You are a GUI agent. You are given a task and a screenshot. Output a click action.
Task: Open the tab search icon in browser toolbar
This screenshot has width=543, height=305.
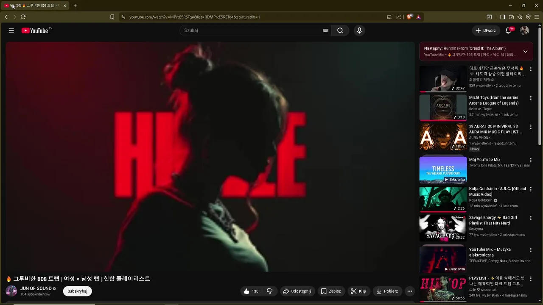click(489, 17)
